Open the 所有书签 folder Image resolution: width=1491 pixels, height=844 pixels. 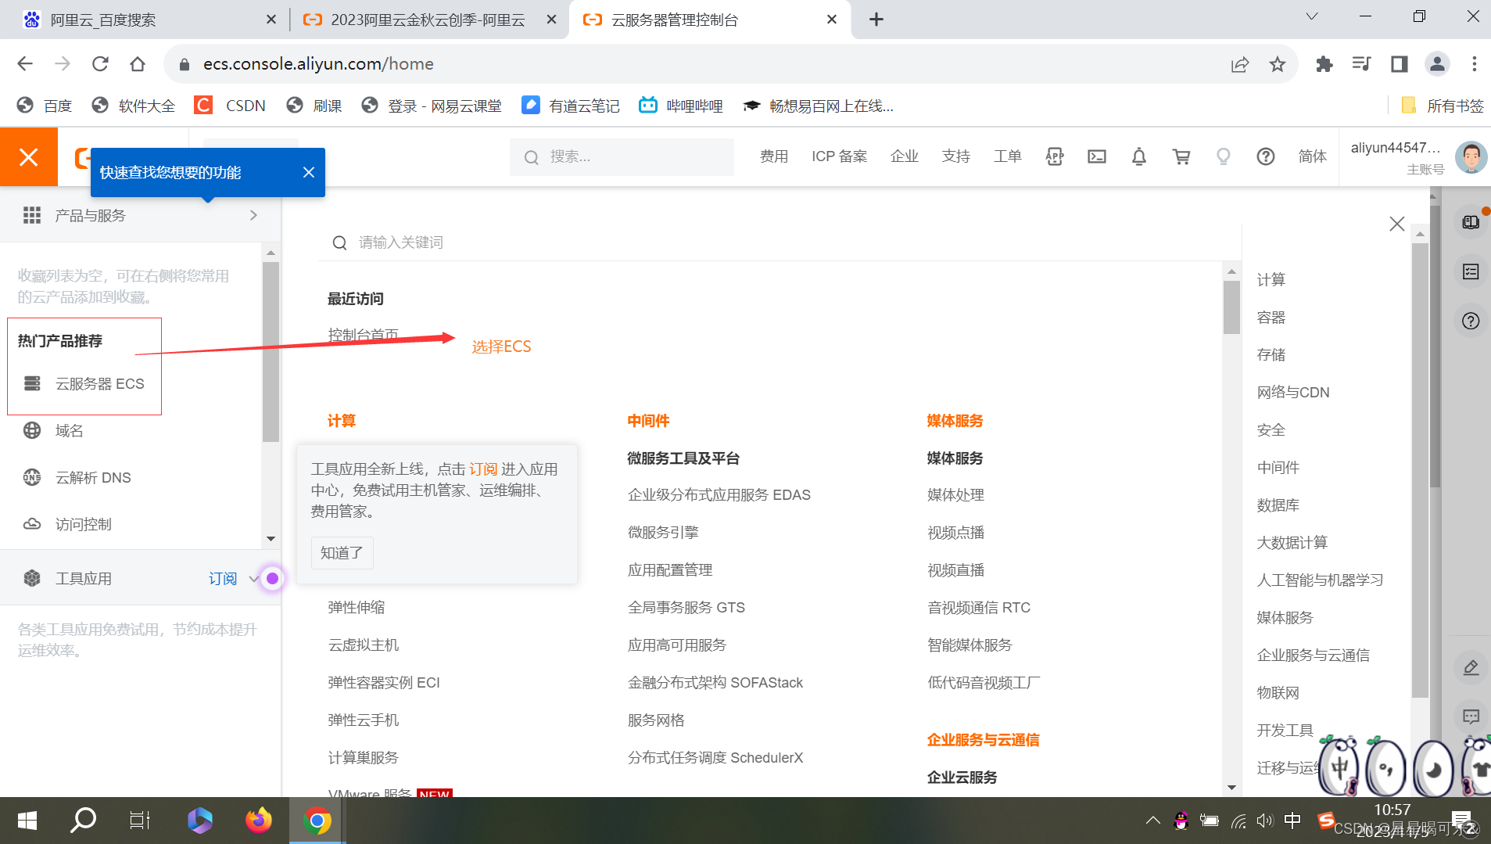(1443, 106)
